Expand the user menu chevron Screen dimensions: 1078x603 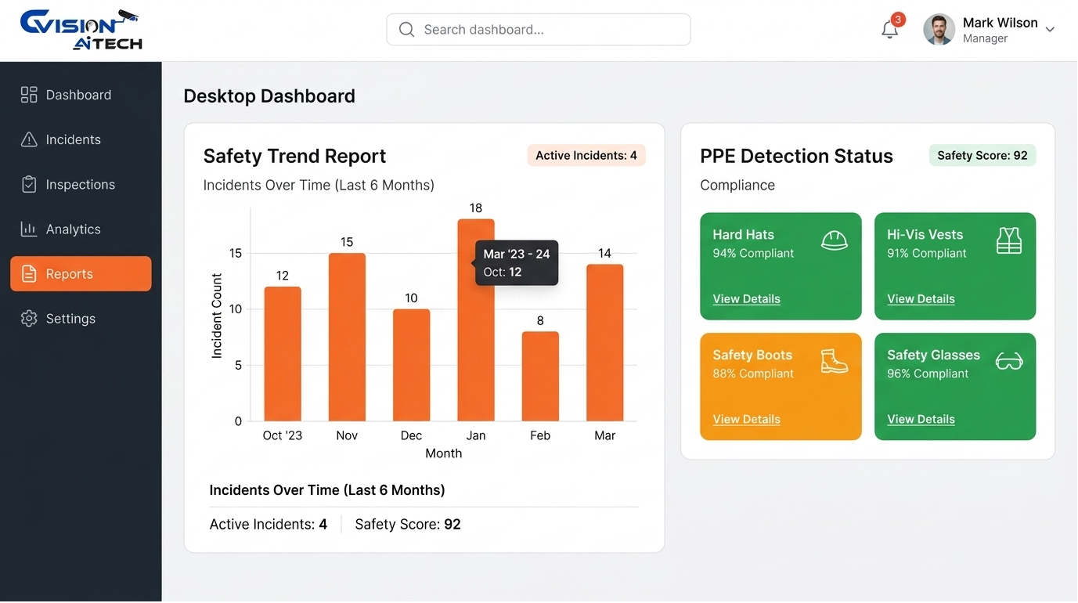point(1050,30)
